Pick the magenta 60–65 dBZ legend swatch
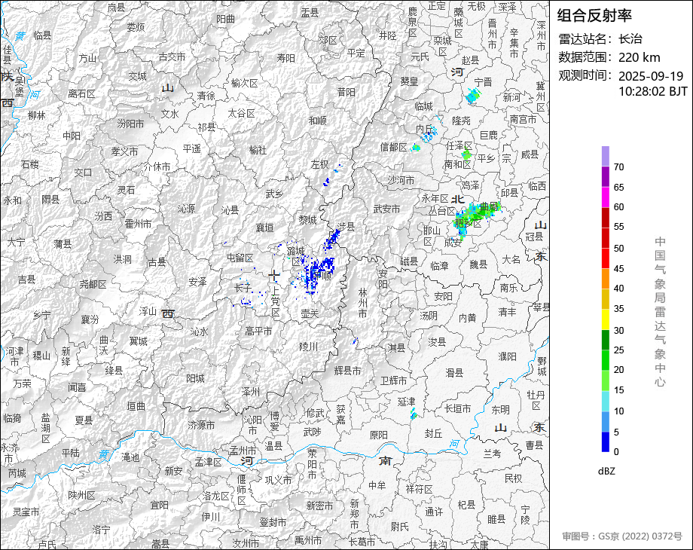 point(606,197)
